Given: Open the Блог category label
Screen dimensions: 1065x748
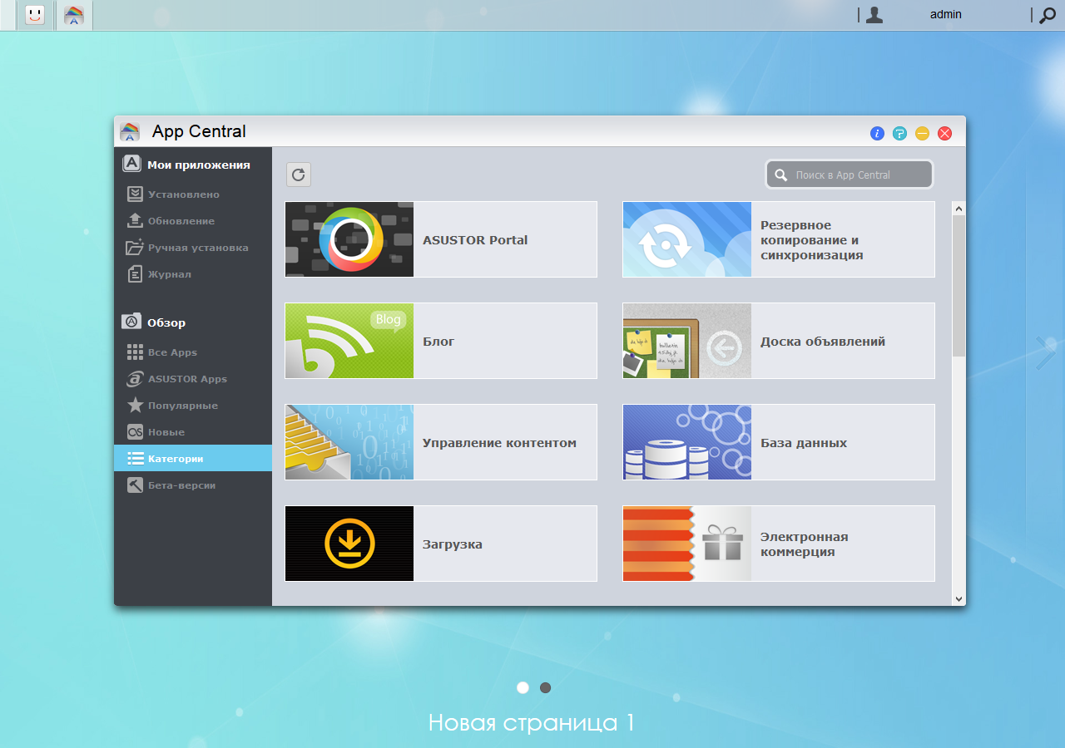Looking at the screenshot, I should coord(438,342).
